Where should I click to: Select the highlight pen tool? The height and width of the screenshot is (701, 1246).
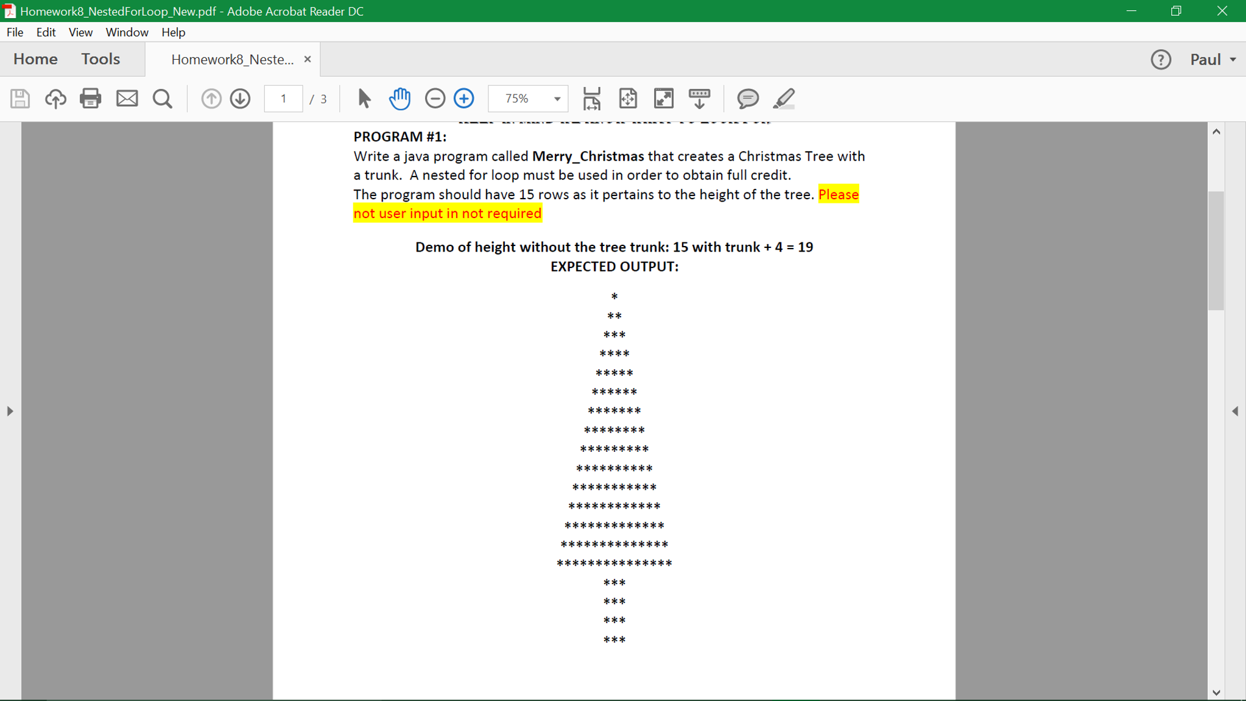pyautogui.click(x=784, y=99)
